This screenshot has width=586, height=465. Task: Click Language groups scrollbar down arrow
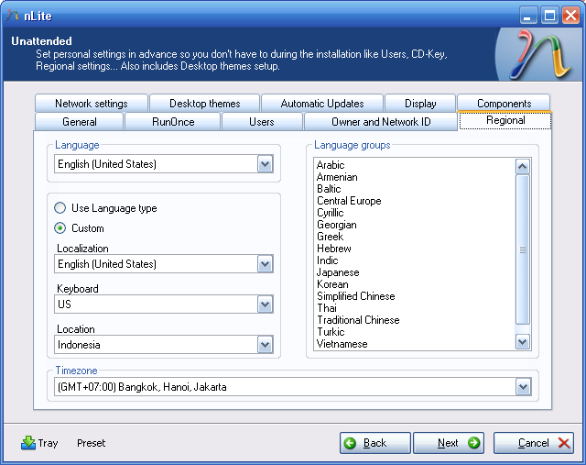(523, 341)
